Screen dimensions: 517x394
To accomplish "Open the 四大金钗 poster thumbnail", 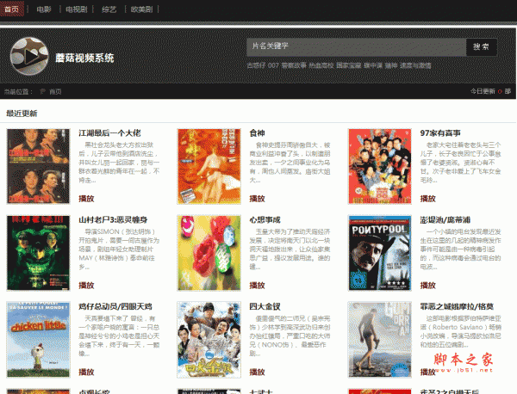I will point(209,339).
